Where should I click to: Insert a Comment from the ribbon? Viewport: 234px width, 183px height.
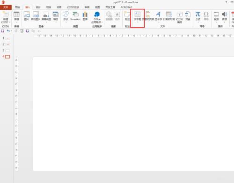pos(127,16)
